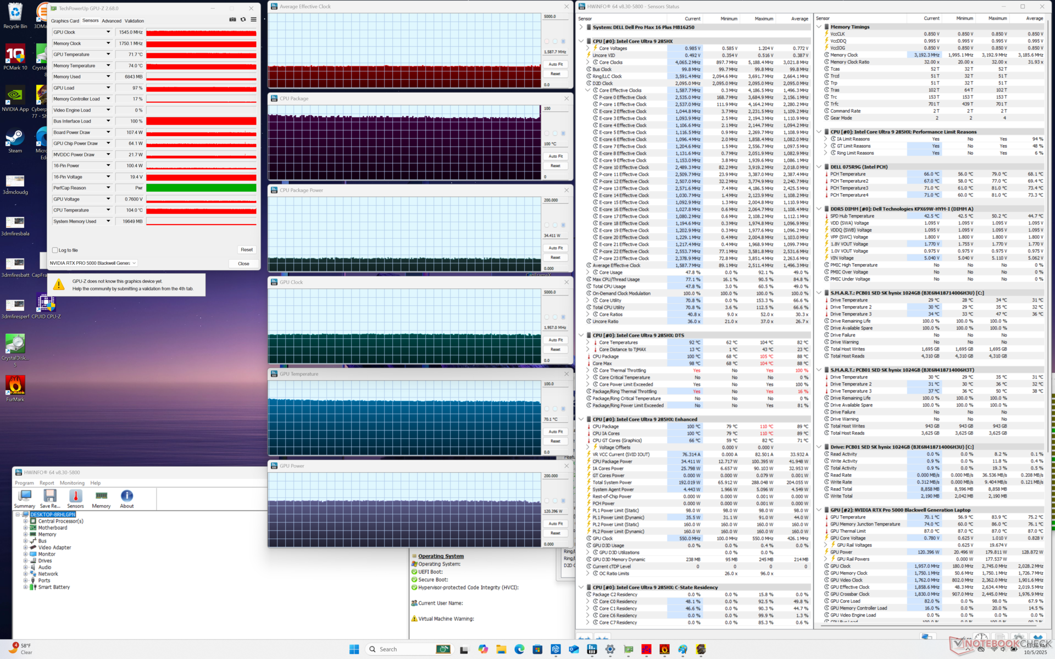Enable Log to file checkbox
Screen dimensions: 1055x659
(55, 250)
